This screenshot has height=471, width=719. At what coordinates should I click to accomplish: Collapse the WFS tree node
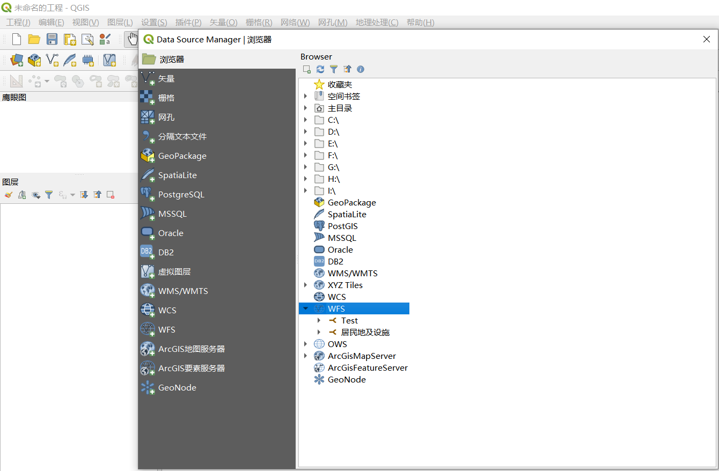(x=306, y=308)
